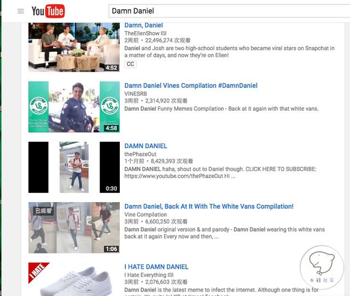350x296 pixels.
Task: Go to TheEllenShow channel
Action: pyautogui.click(x=142, y=33)
